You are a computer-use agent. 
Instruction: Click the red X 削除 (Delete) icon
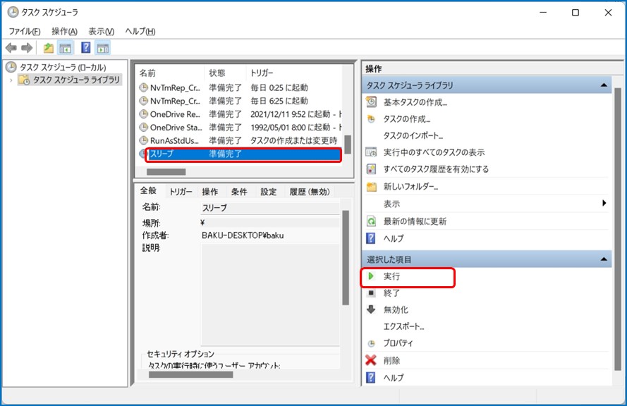(x=372, y=360)
